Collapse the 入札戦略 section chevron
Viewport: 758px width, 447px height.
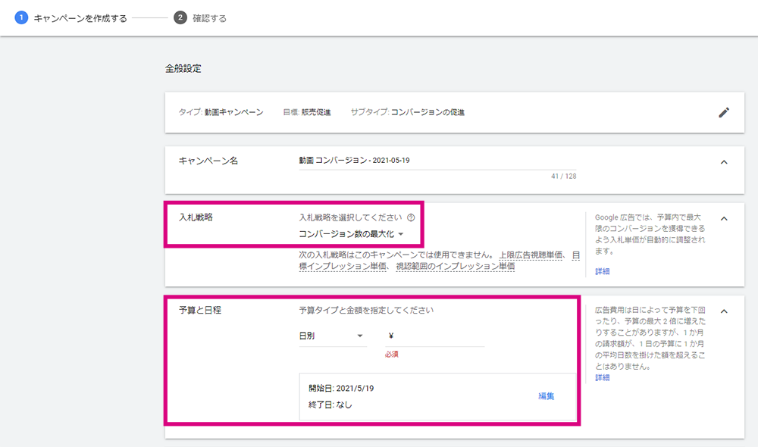[724, 218]
